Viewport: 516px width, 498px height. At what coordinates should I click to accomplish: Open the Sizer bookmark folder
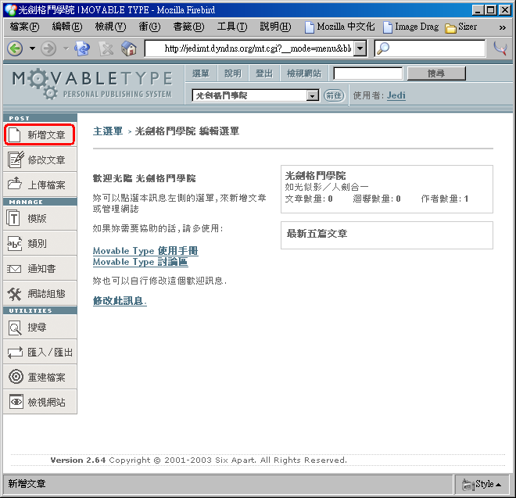tap(460, 27)
